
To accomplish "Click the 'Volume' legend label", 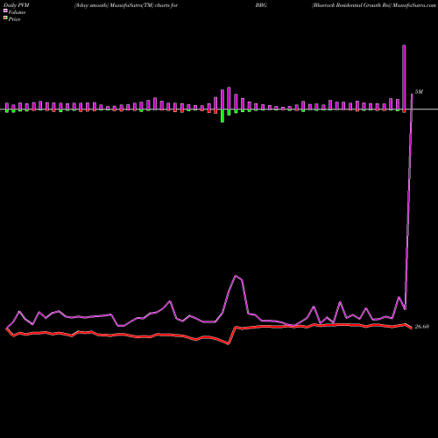I will tap(17, 12).
